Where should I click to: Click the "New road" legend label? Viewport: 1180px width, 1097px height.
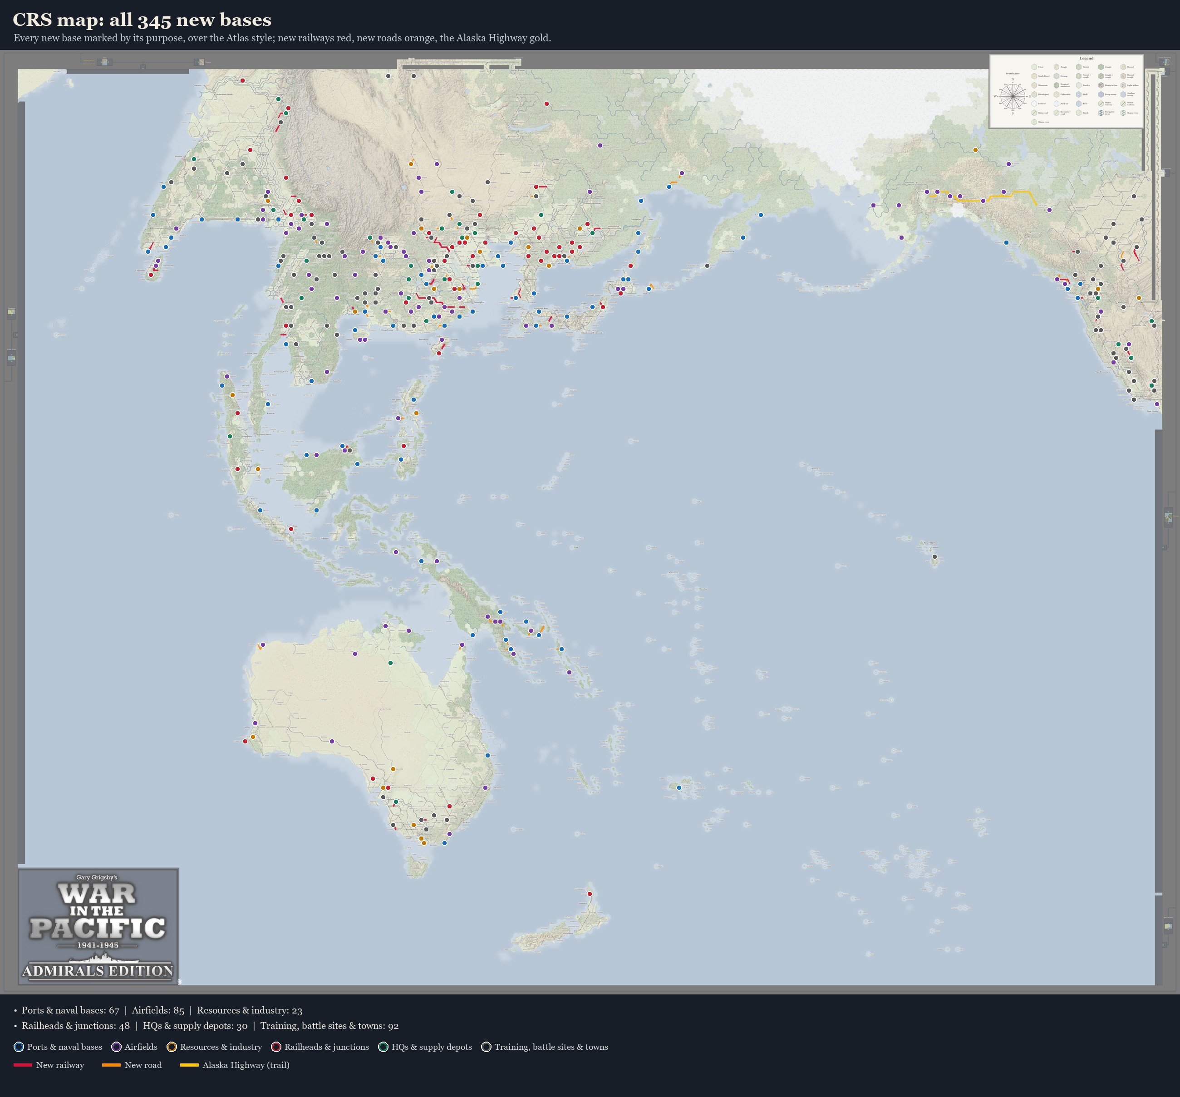(143, 1065)
